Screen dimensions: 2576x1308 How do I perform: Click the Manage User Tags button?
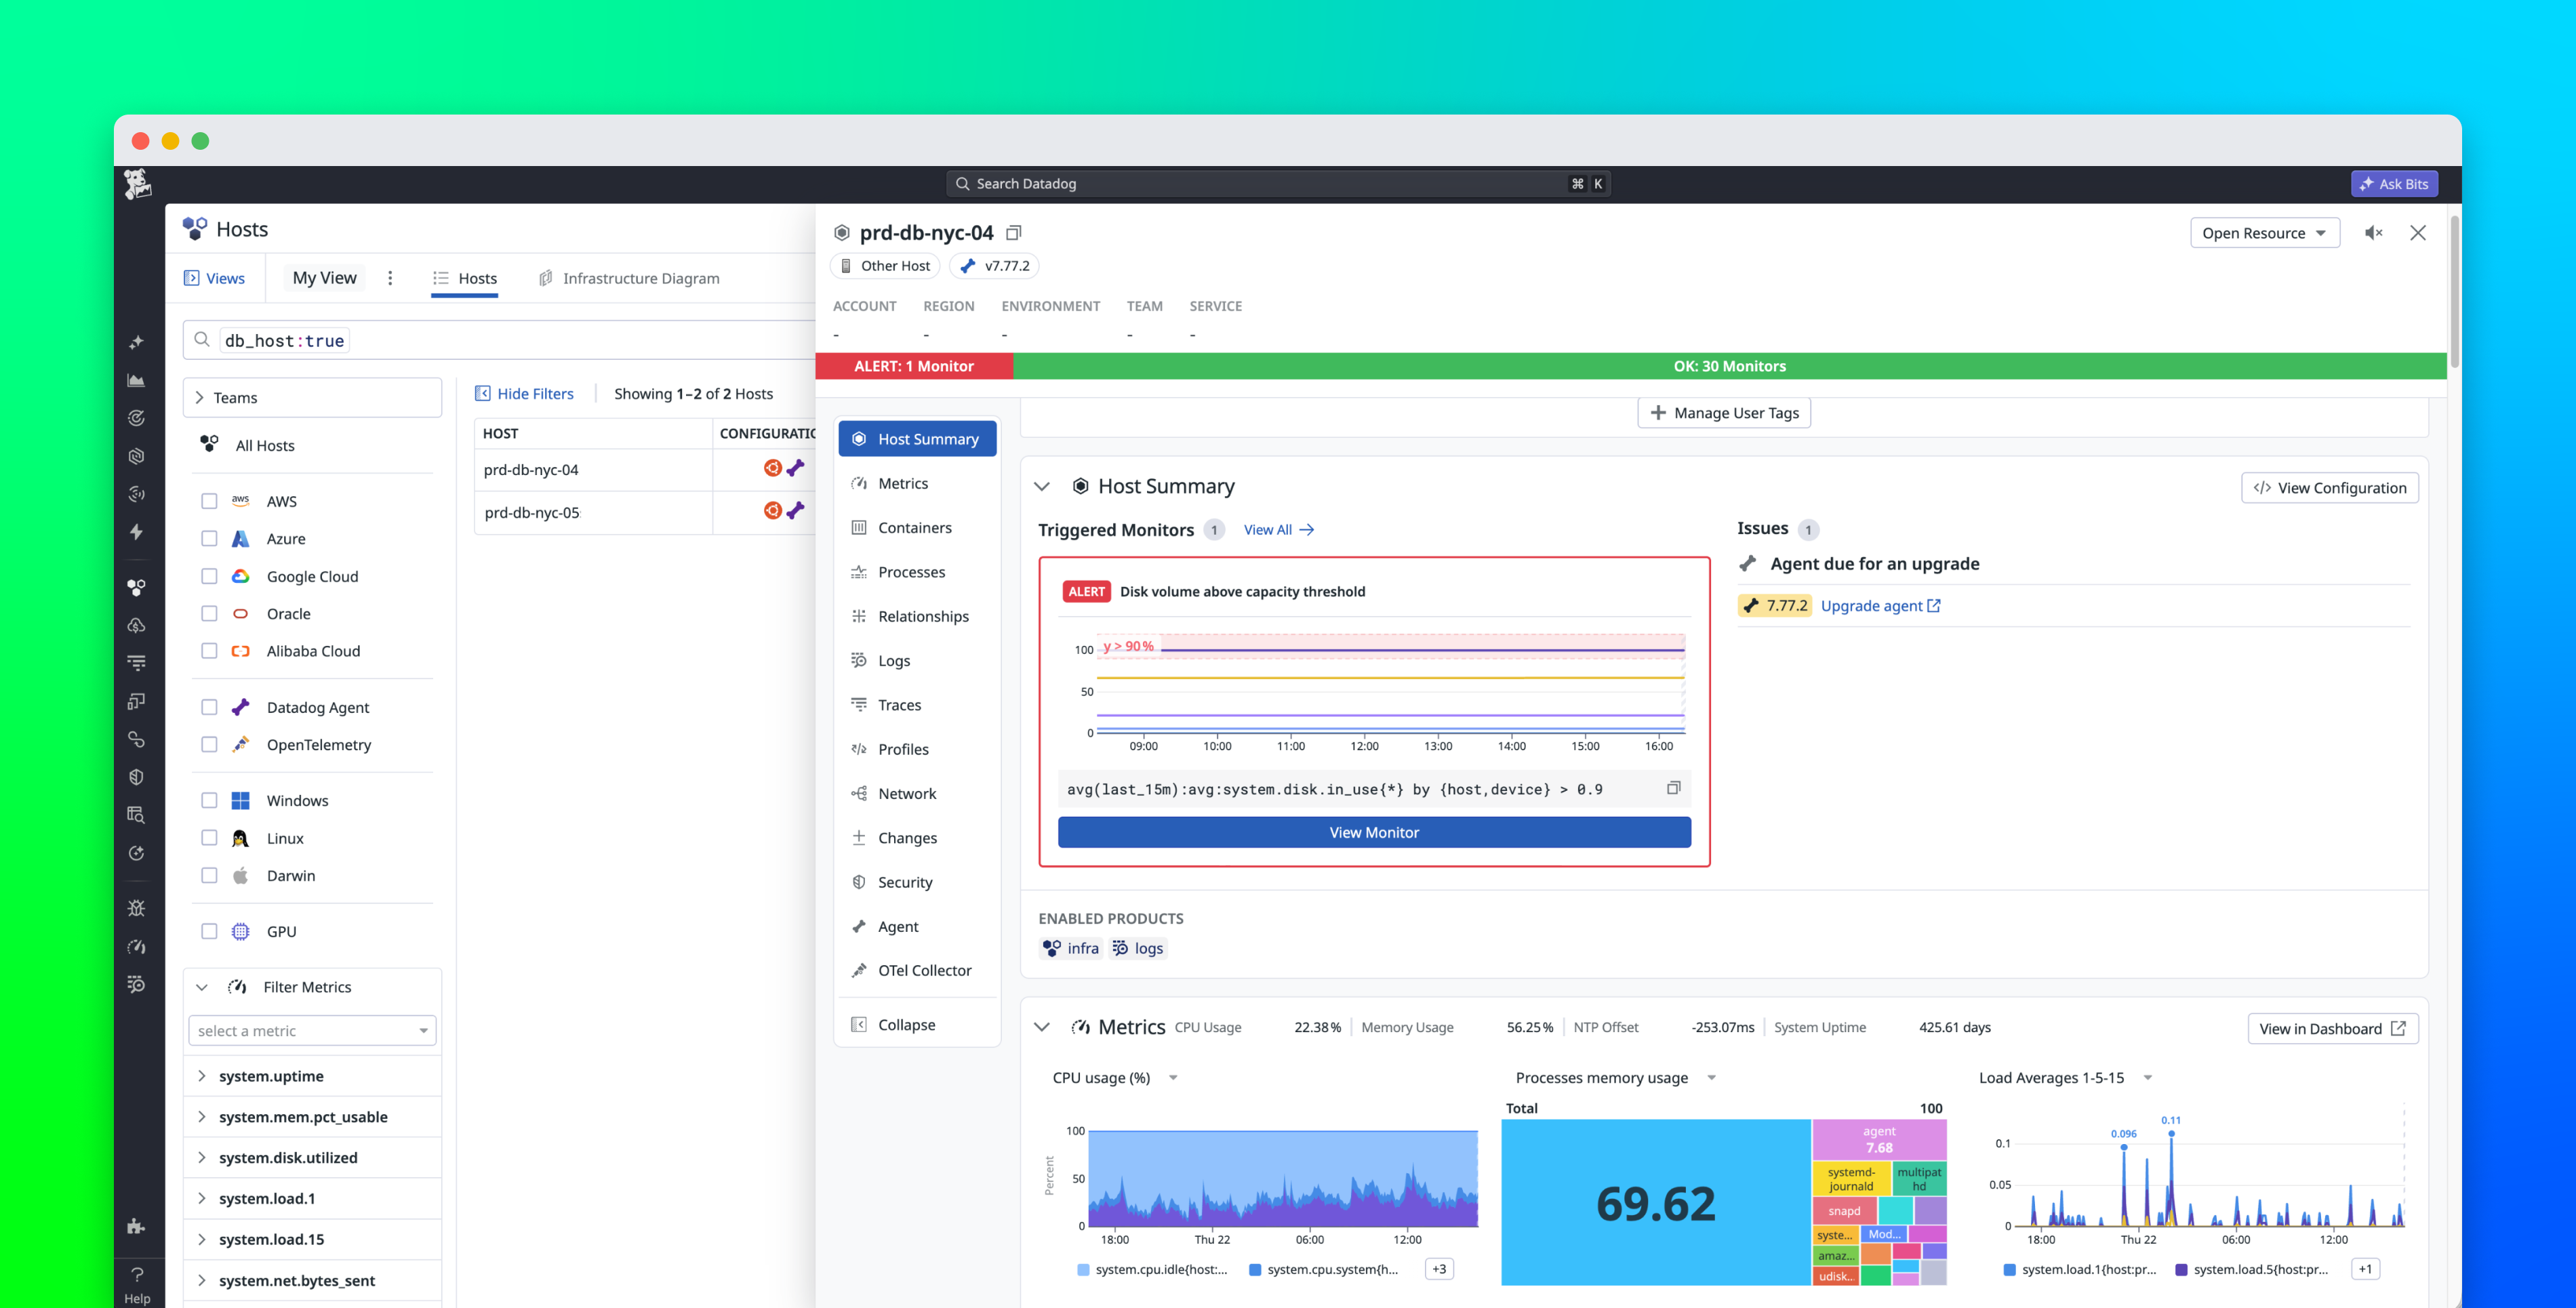(x=1724, y=413)
